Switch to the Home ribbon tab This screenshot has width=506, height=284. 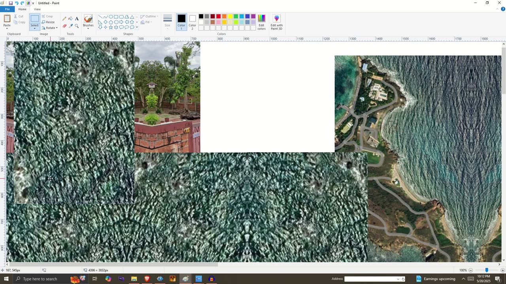[22, 9]
